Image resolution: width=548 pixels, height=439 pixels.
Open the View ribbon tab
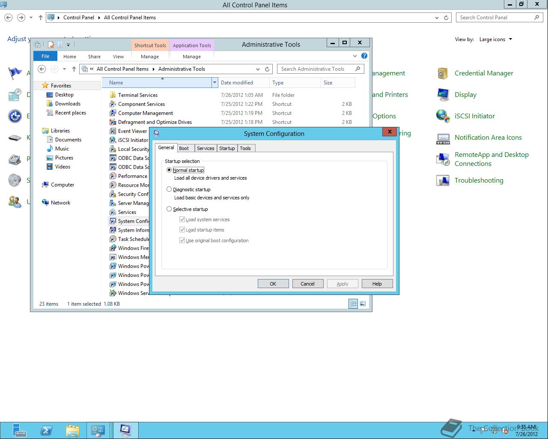coord(118,57)
